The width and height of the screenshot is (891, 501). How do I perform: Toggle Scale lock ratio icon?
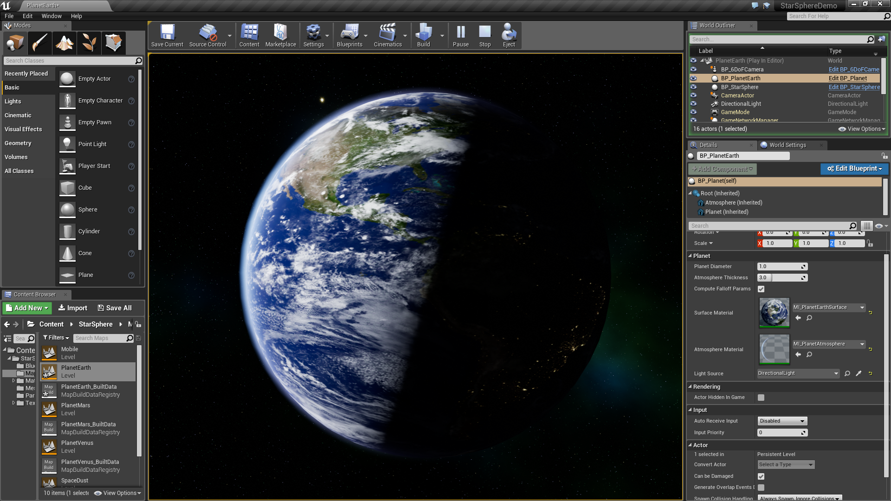tap(870, 243)
